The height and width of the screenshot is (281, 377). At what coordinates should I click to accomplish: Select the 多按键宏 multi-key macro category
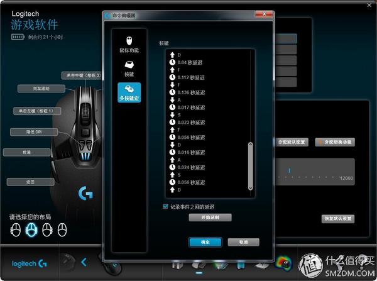click(x=129, y=92)
